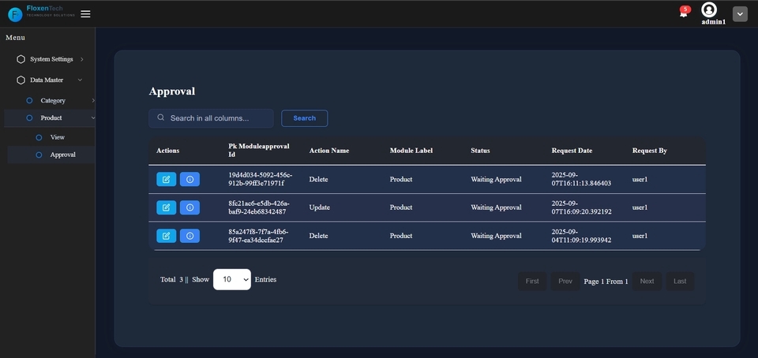Click the admin1 user avatar icon

[x=709, y=9]
